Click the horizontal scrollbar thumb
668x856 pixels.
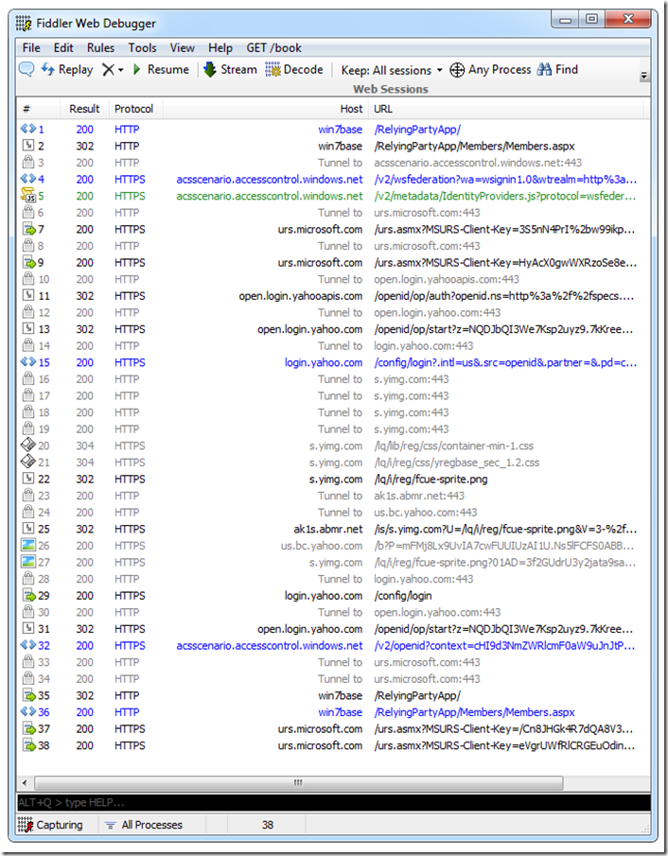pos(298,783)
